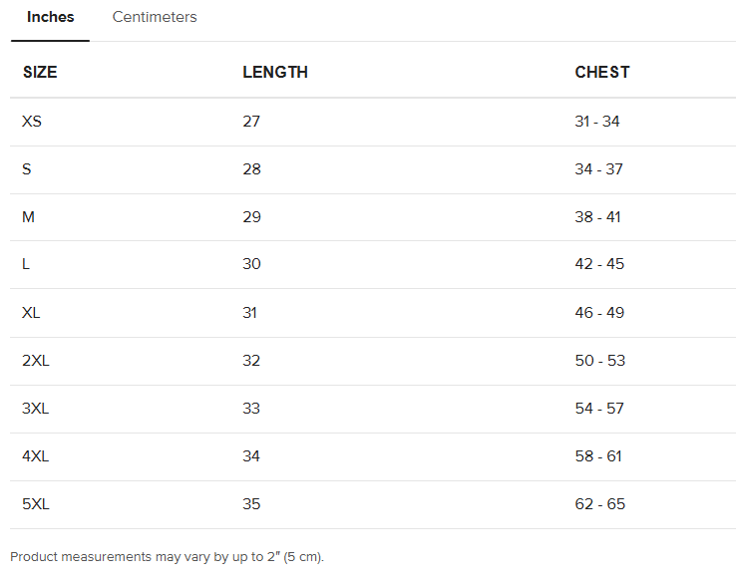The width and height of the screenshot is (736, 583).
Task: Click the CHEST column header
Action: coord(602,72)
